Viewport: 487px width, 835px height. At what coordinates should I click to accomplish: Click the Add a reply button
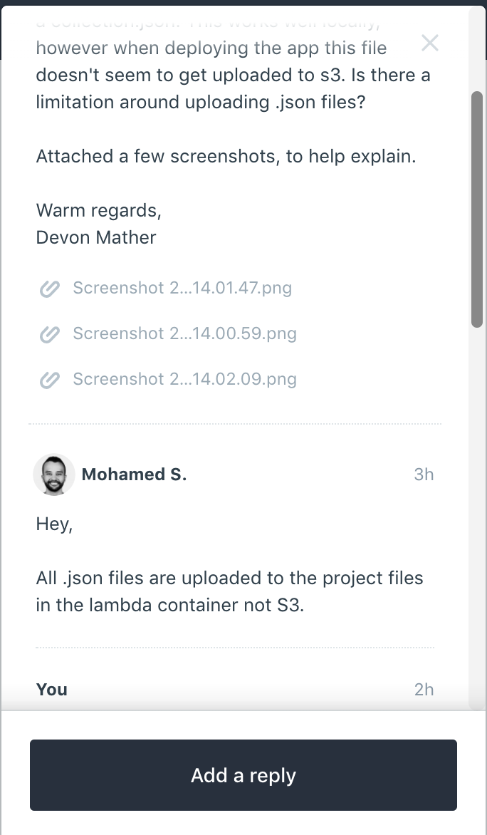click(x=243, y=775)
